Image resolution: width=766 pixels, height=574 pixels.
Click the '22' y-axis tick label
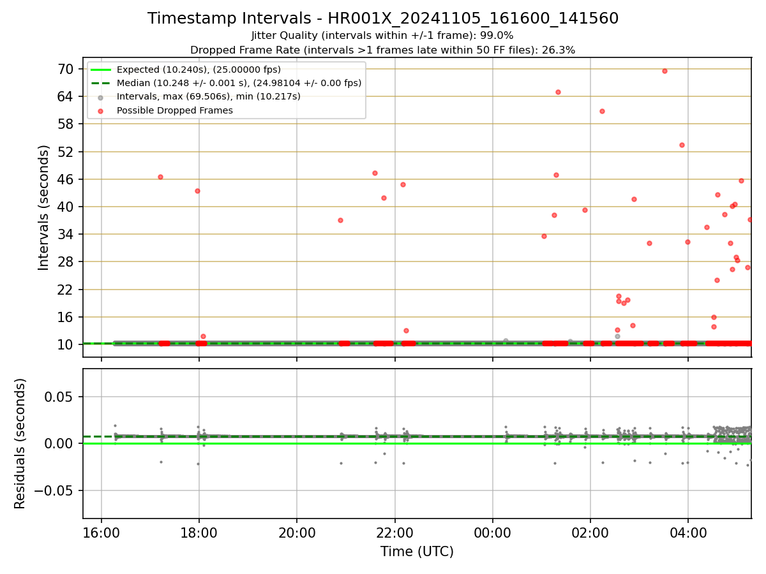click(x=66, y=290)
